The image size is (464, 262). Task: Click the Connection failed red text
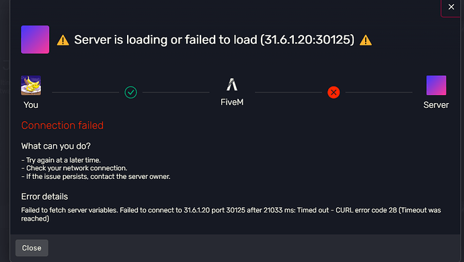tap(63, 125)
